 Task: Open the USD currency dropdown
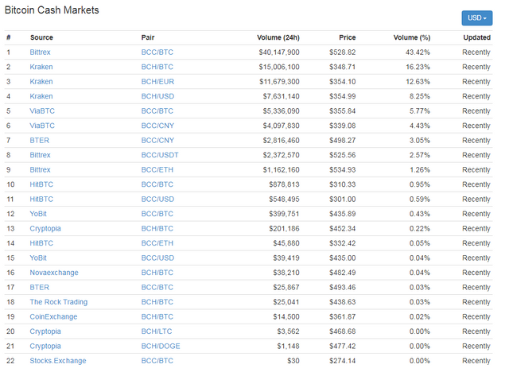pos(476,17)
